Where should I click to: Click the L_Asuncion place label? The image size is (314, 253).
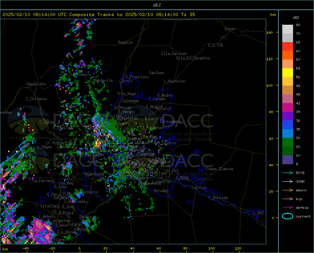click(175, 81)
